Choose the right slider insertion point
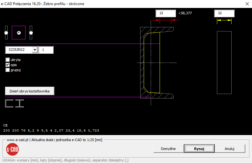252x163 pixels. coord(31,32)
